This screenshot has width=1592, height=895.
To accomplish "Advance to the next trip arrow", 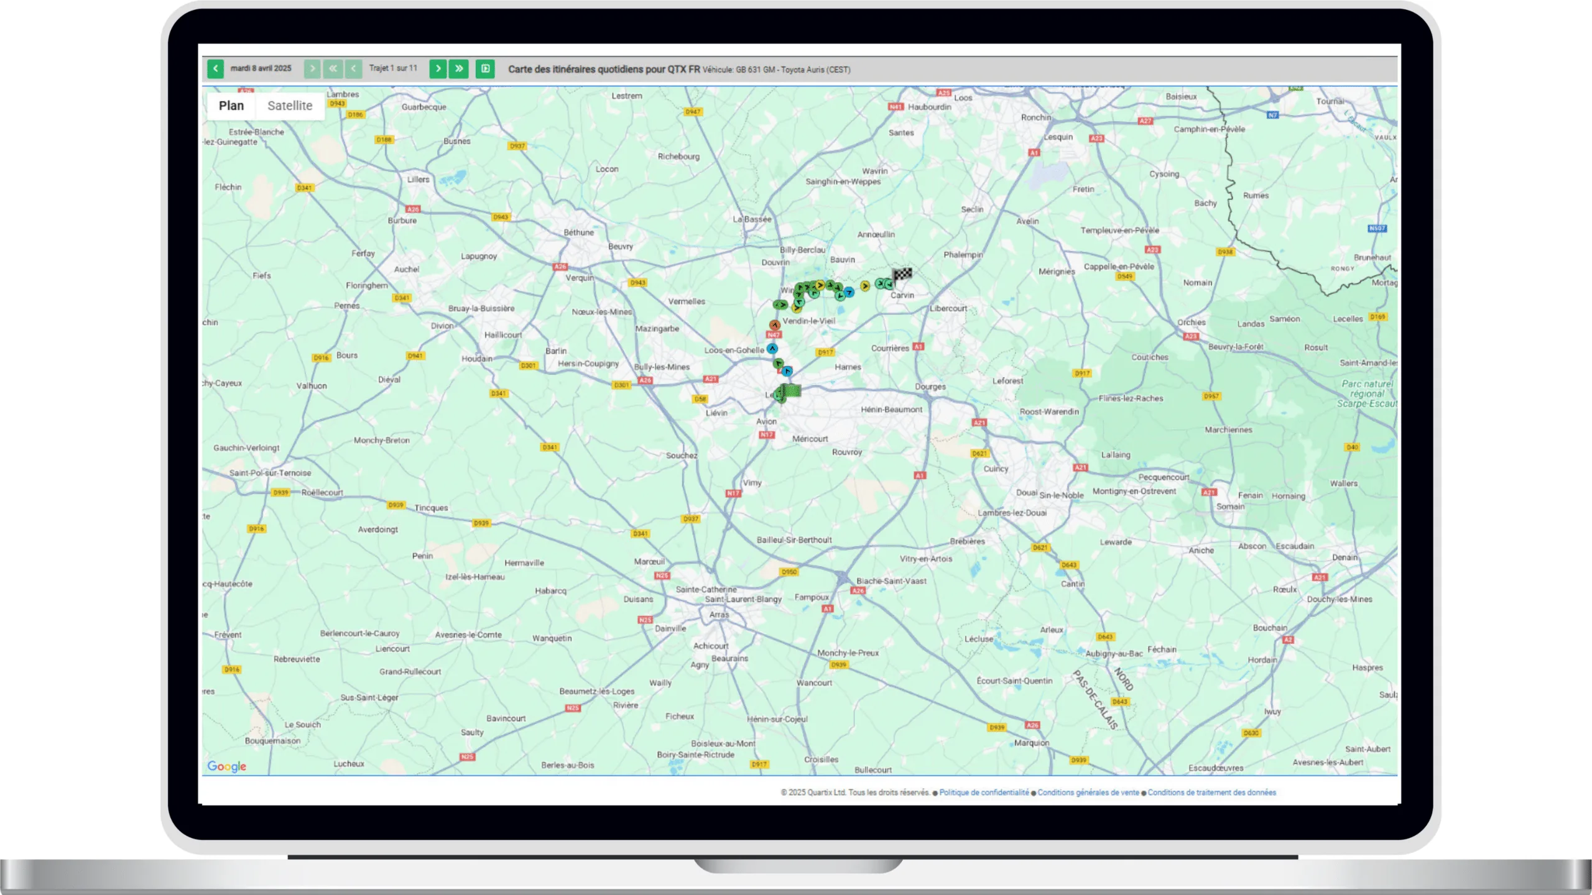I will (x=438, y=68).
